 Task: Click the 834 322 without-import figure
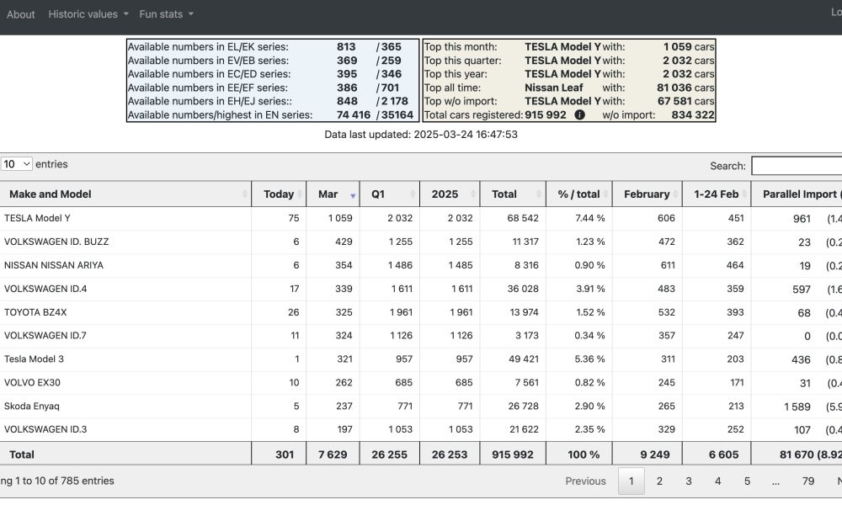pyautogui.click(x=693, y=114)
